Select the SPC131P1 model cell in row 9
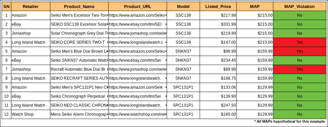328x127 pixels. 183,87
